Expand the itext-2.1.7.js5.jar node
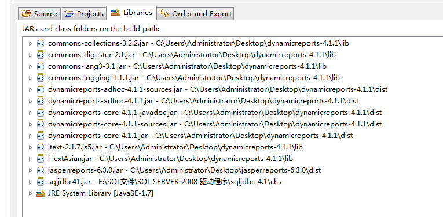The image size is (443, 217). tap(30, 147)
